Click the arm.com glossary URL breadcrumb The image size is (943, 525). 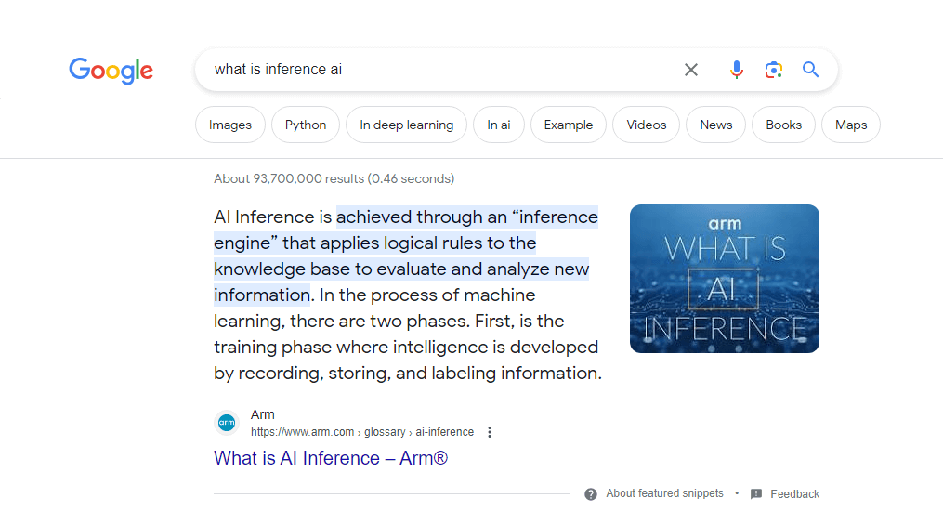click(x=362, y=432)
